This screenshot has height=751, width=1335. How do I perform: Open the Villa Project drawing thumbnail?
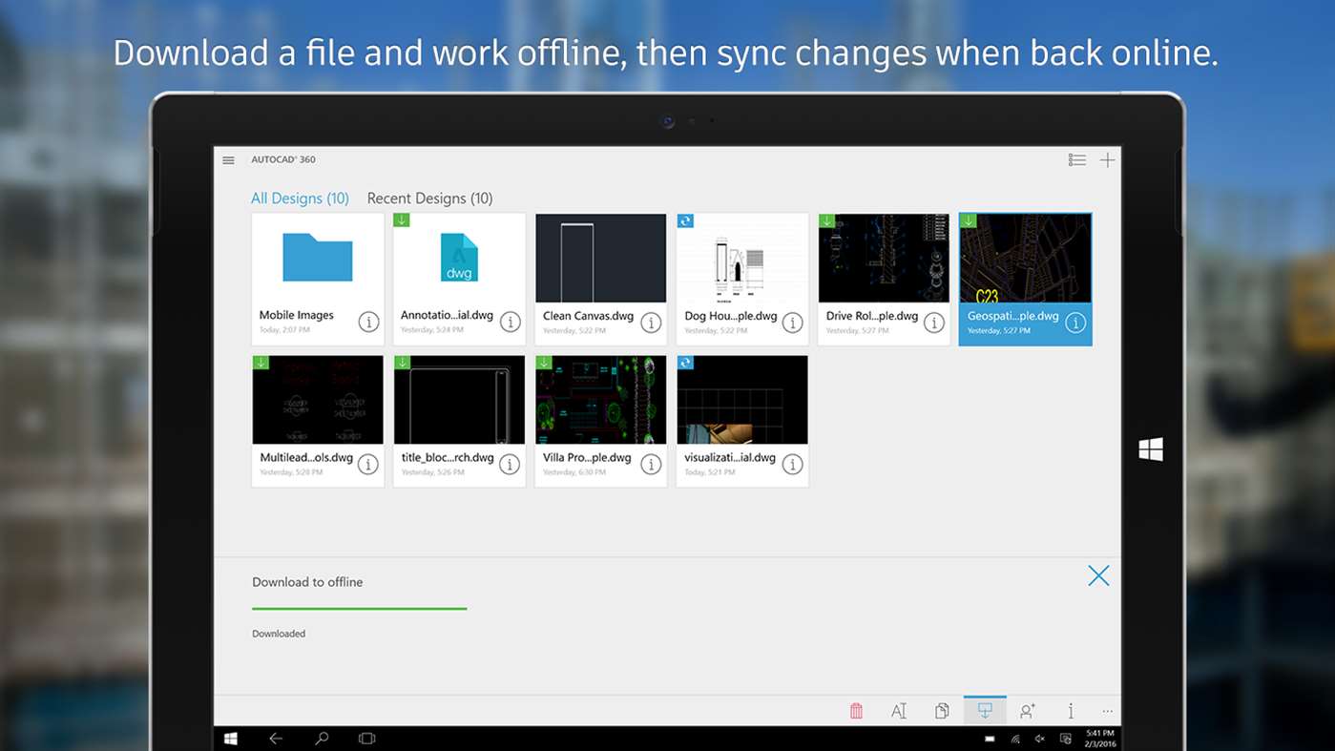coord(600,401)
